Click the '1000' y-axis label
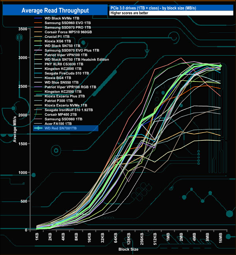The height and width of the screenshot is (255, 236). click(23, 172)
